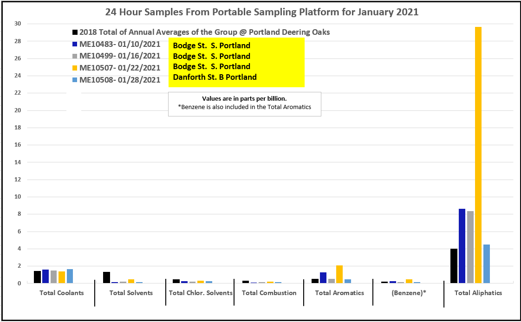Click the black legend marker for 2018 averages
The height and width of the screenshot is (322, 521).
coord(75,32)
